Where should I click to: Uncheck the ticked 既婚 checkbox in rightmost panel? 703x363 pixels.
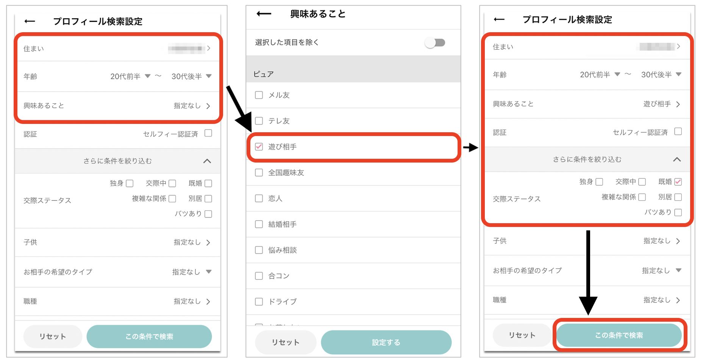click(678, 182)
